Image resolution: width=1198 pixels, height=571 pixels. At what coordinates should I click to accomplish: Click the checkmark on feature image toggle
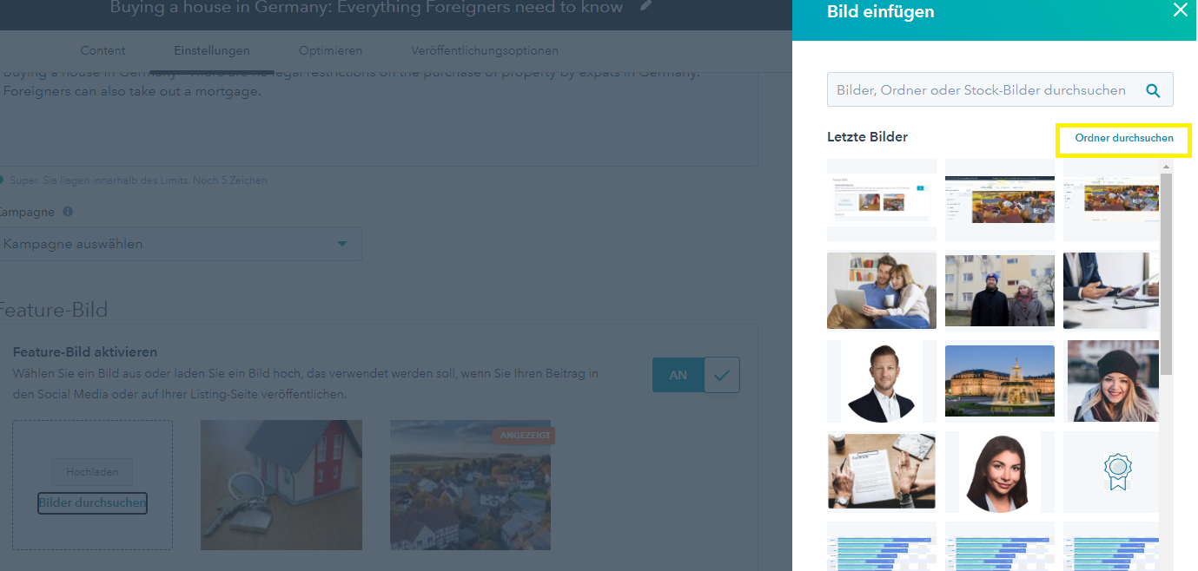tap(722, 375)
